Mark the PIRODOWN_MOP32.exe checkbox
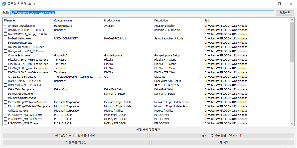Viewport: 297px width, 148px height. pyautogui.click(x=5, y=123)
